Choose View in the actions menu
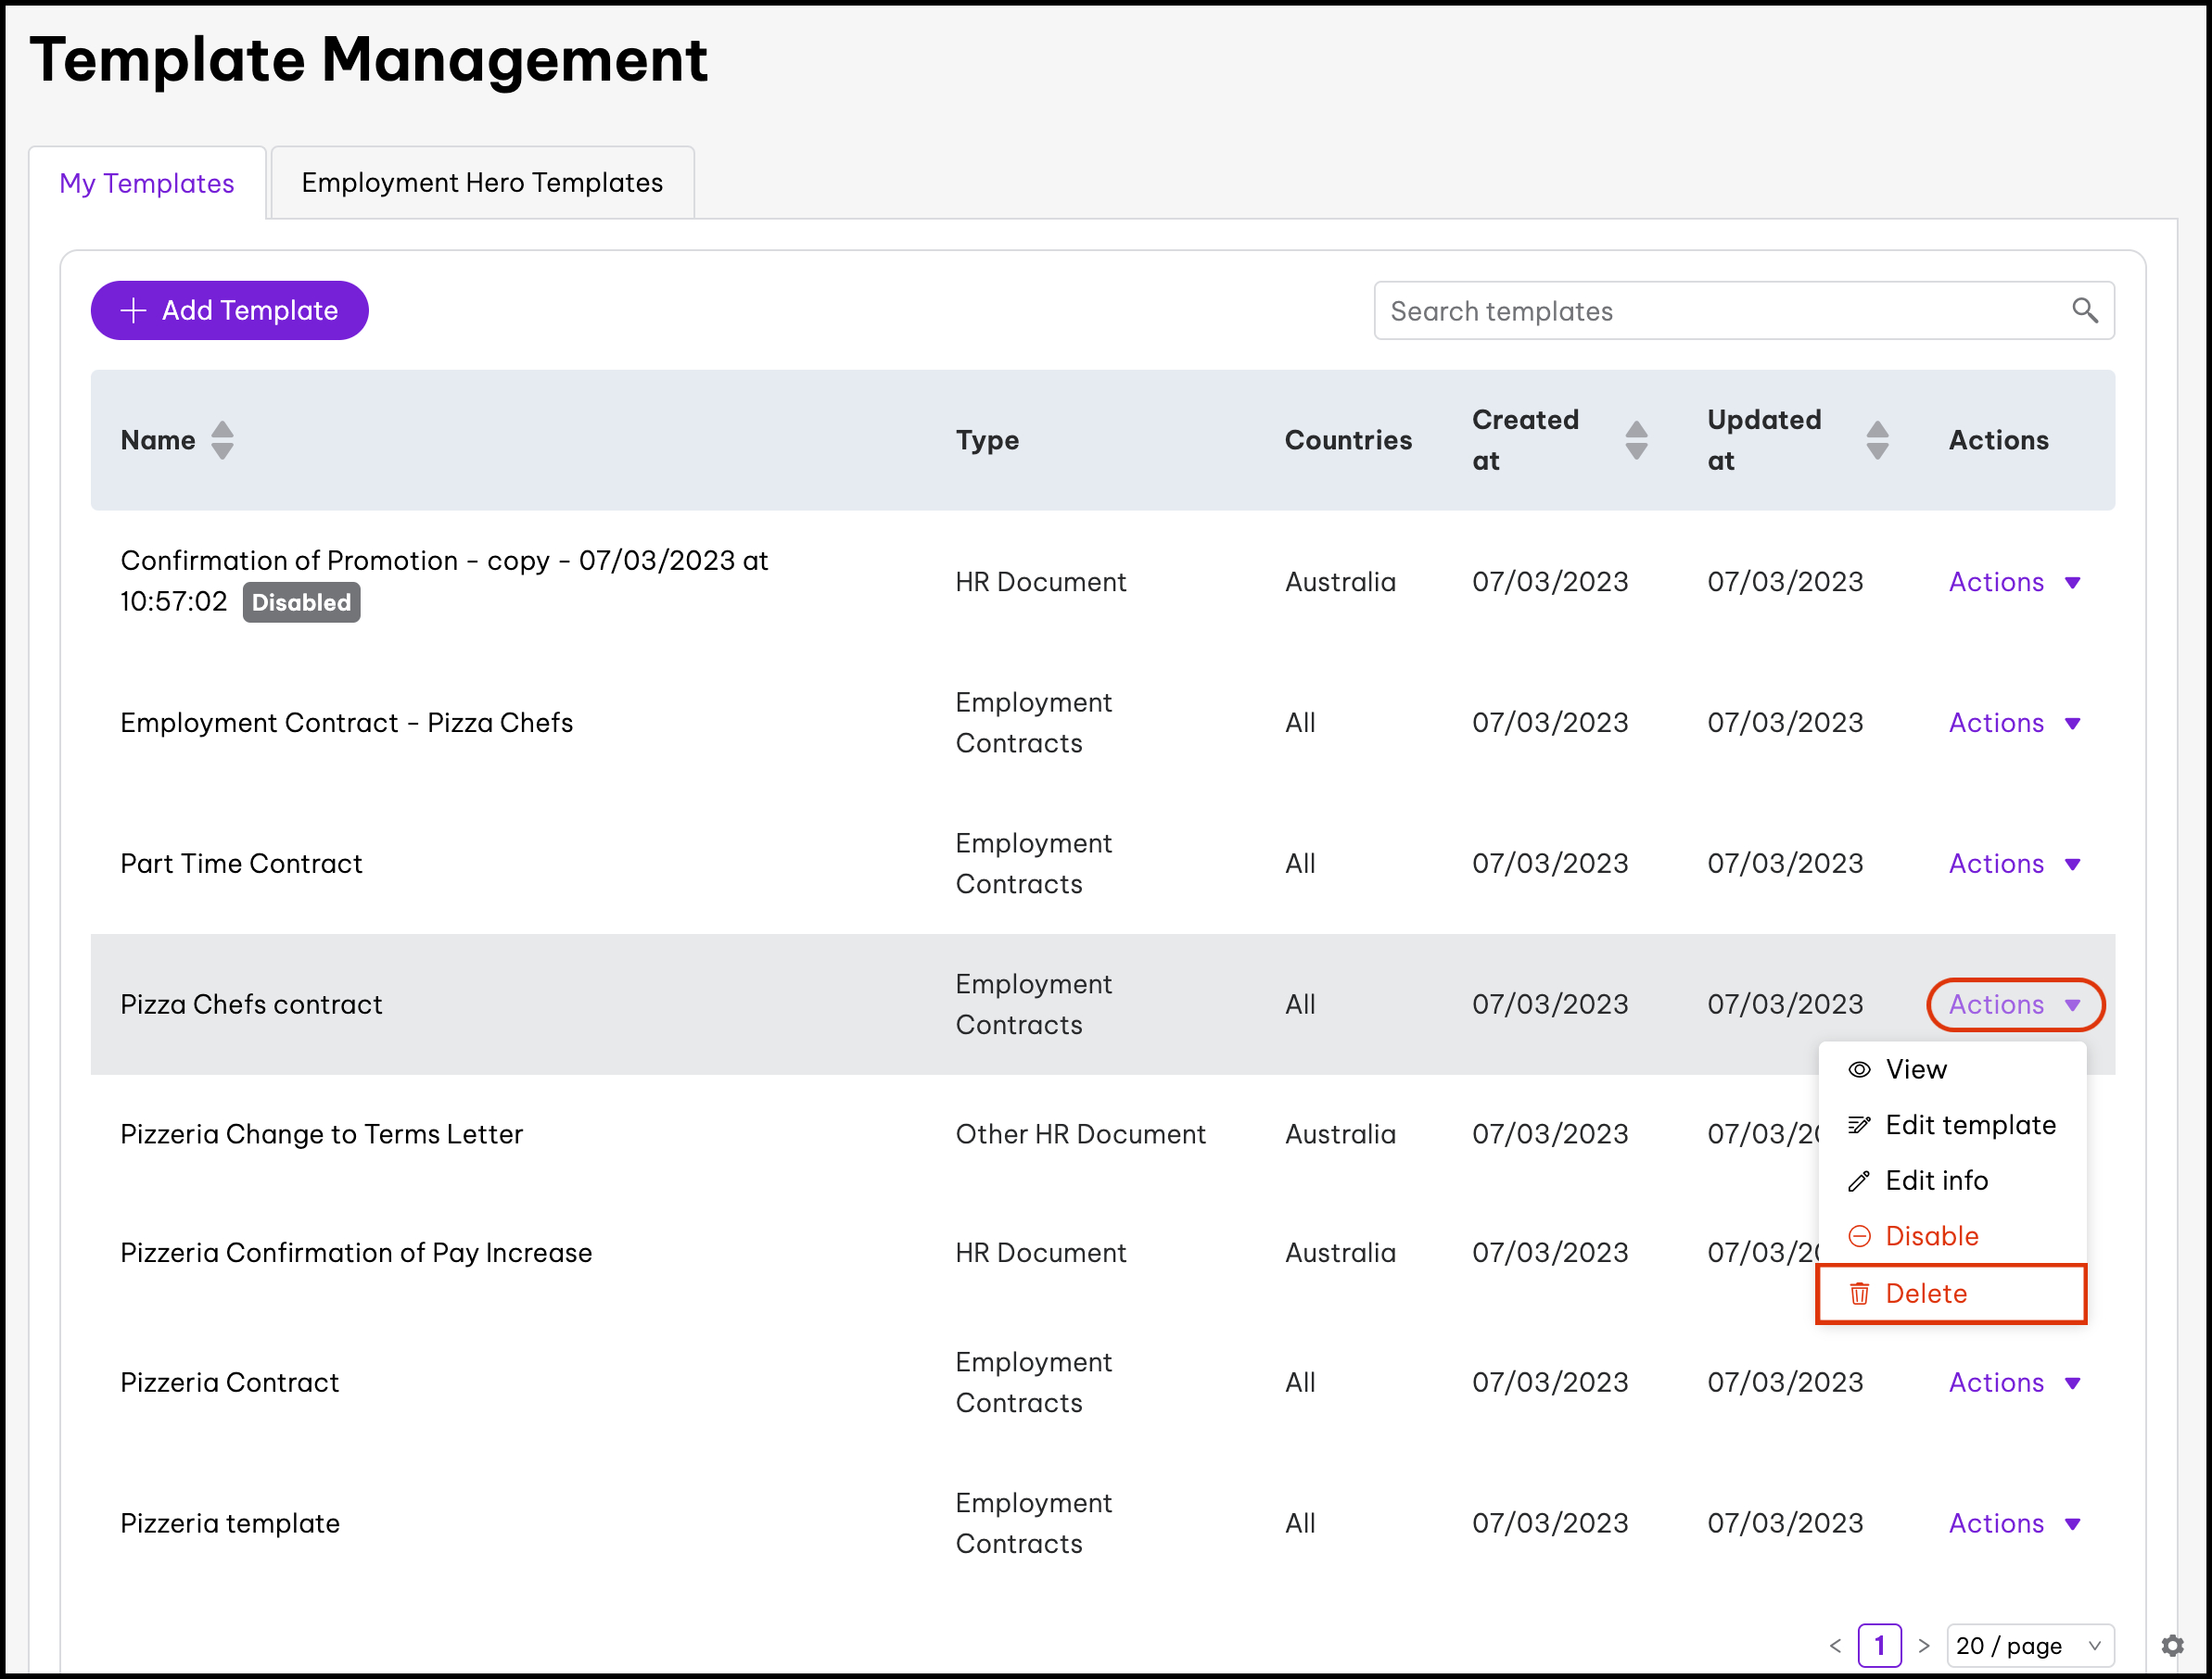2212x1679 pixels. (x=1915, y=1069)
